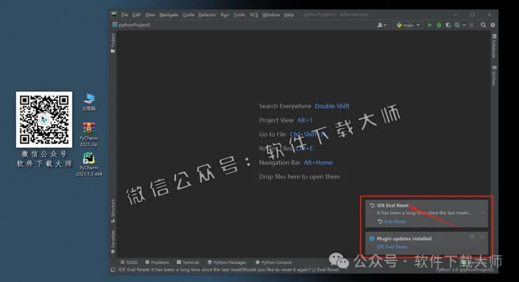Open the SciView tool window on right
Viewport: 519px width, 282px height.
pyautogui.click(x=494, y=76)
